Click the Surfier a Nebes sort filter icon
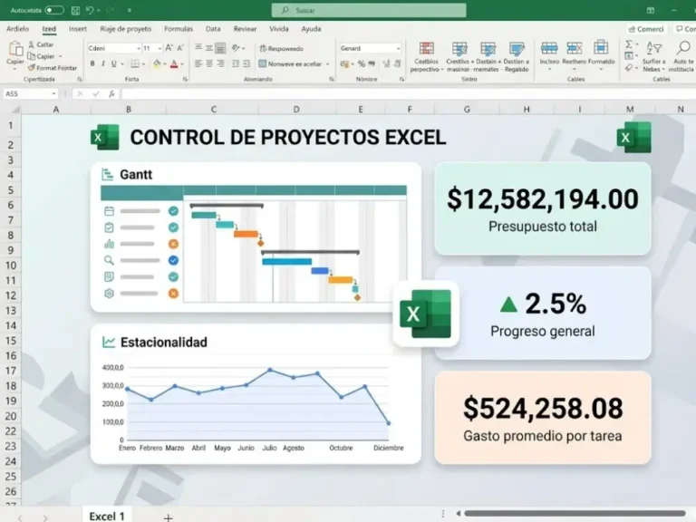 [x=653, y=47]
